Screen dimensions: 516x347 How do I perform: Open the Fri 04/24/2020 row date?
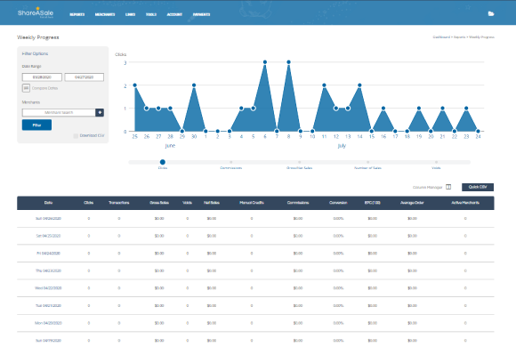[48, 254]
